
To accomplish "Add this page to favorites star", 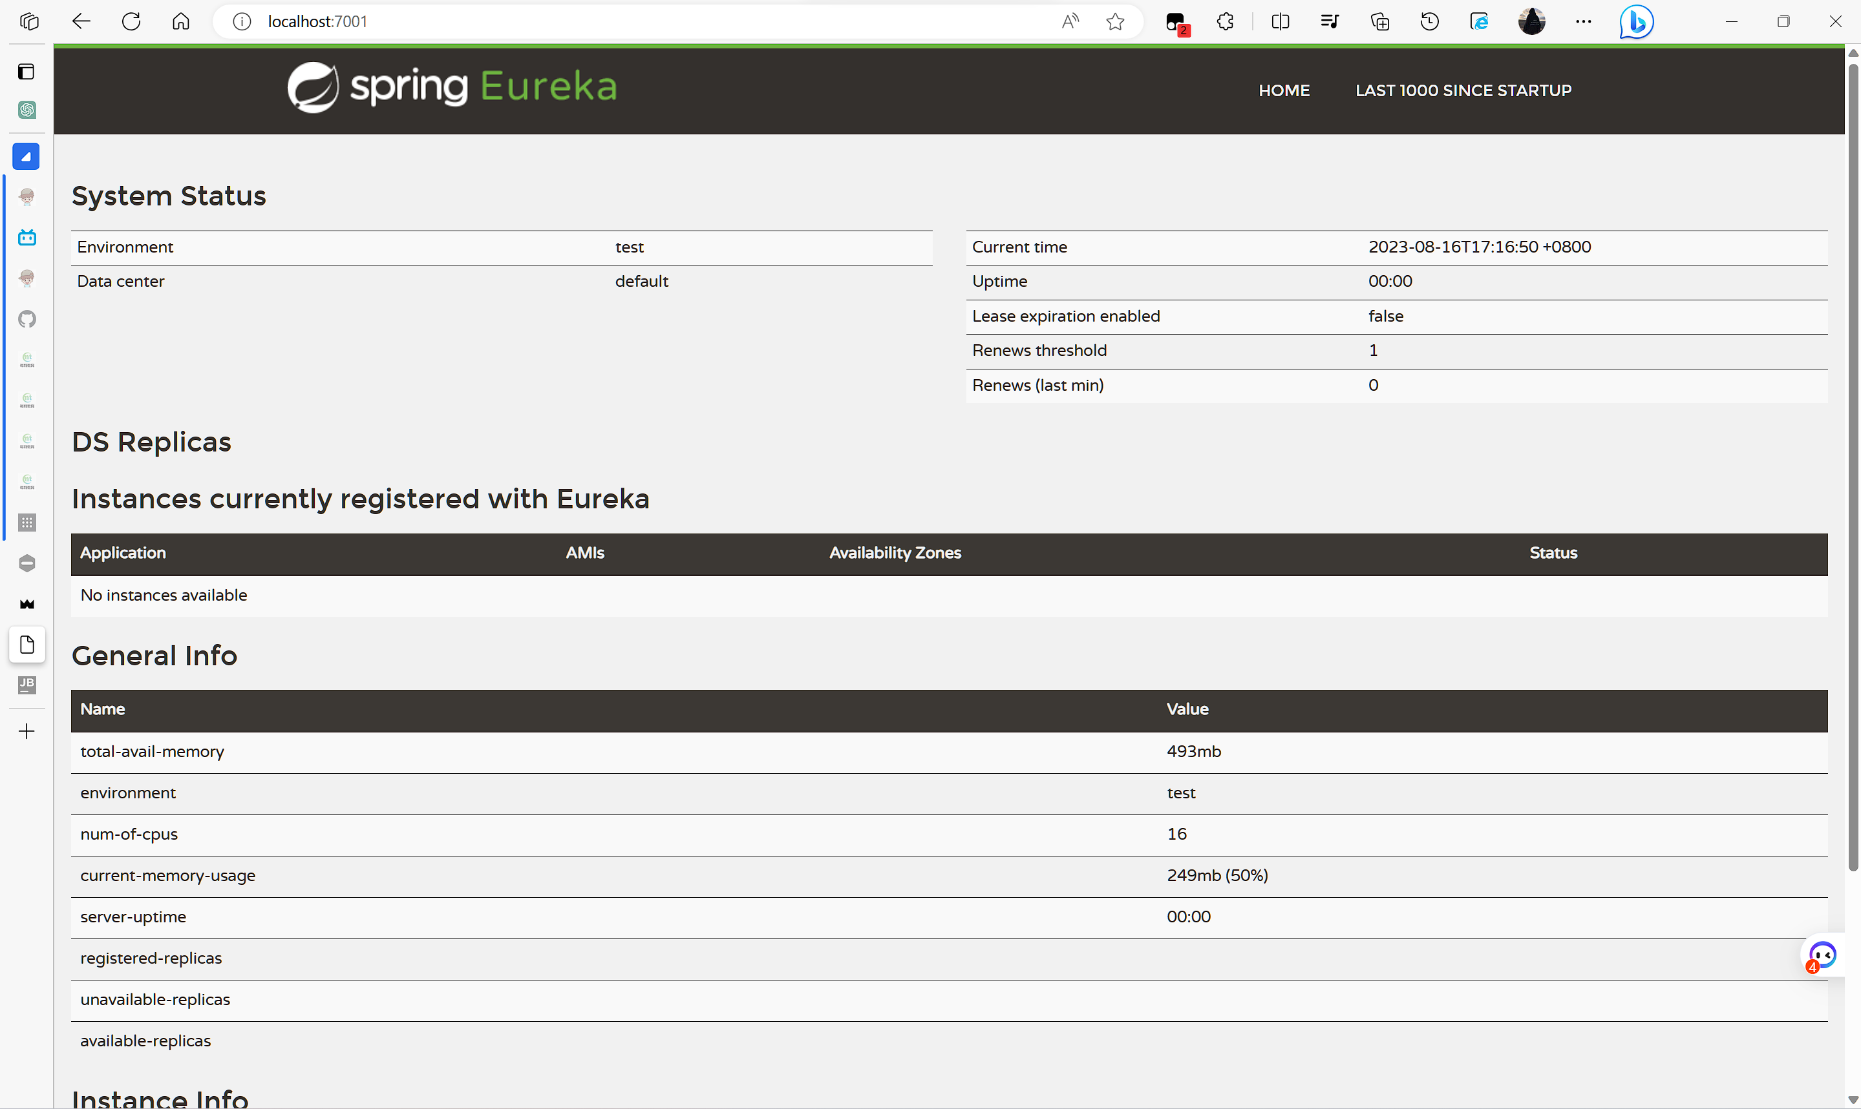I will coord(1115,22).
